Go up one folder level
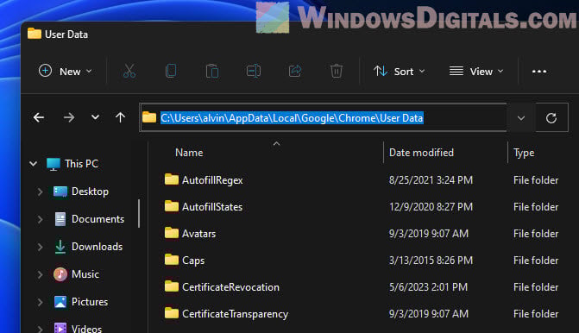579x333 pixels. coord(120,118)
